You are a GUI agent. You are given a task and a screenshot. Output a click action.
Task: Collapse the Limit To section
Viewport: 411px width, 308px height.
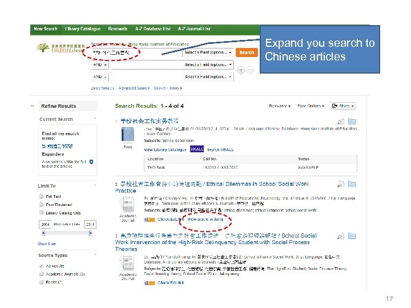click(95, 185)
